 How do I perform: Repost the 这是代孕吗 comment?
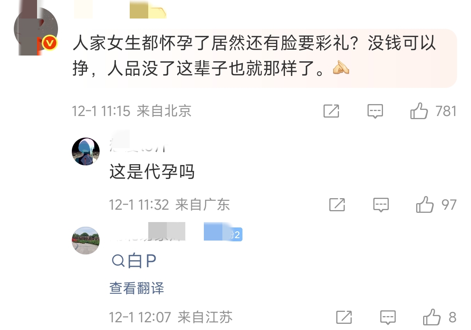click(x=337, y=205)
